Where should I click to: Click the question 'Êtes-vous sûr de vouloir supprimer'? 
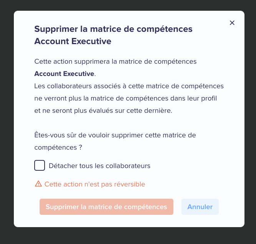[x=115, y=135]
